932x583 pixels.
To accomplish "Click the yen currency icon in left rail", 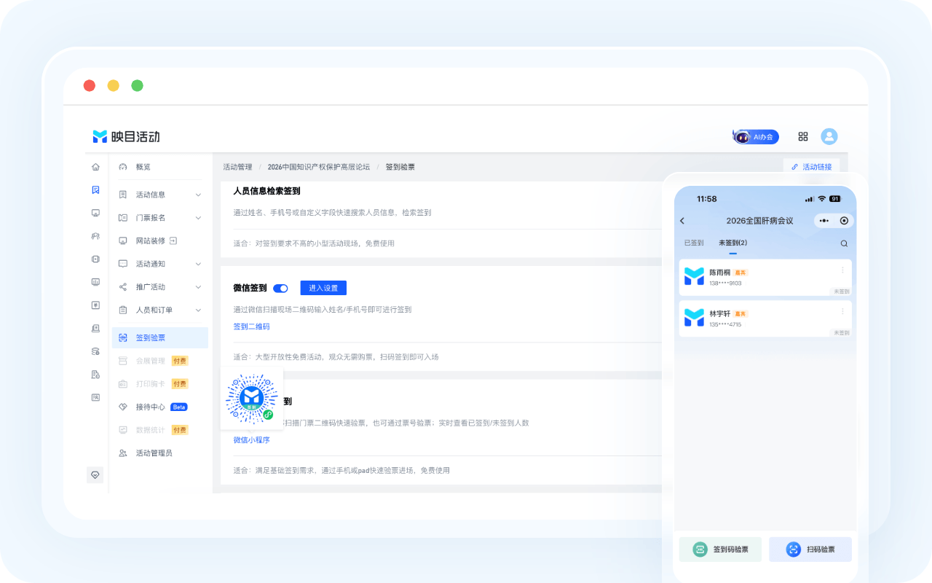I will point(95,305).
